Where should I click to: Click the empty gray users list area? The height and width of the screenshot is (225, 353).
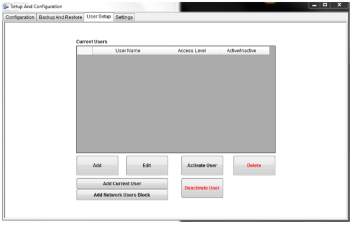coord(175,104)
